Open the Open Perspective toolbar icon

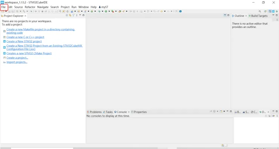coord(265,11)
